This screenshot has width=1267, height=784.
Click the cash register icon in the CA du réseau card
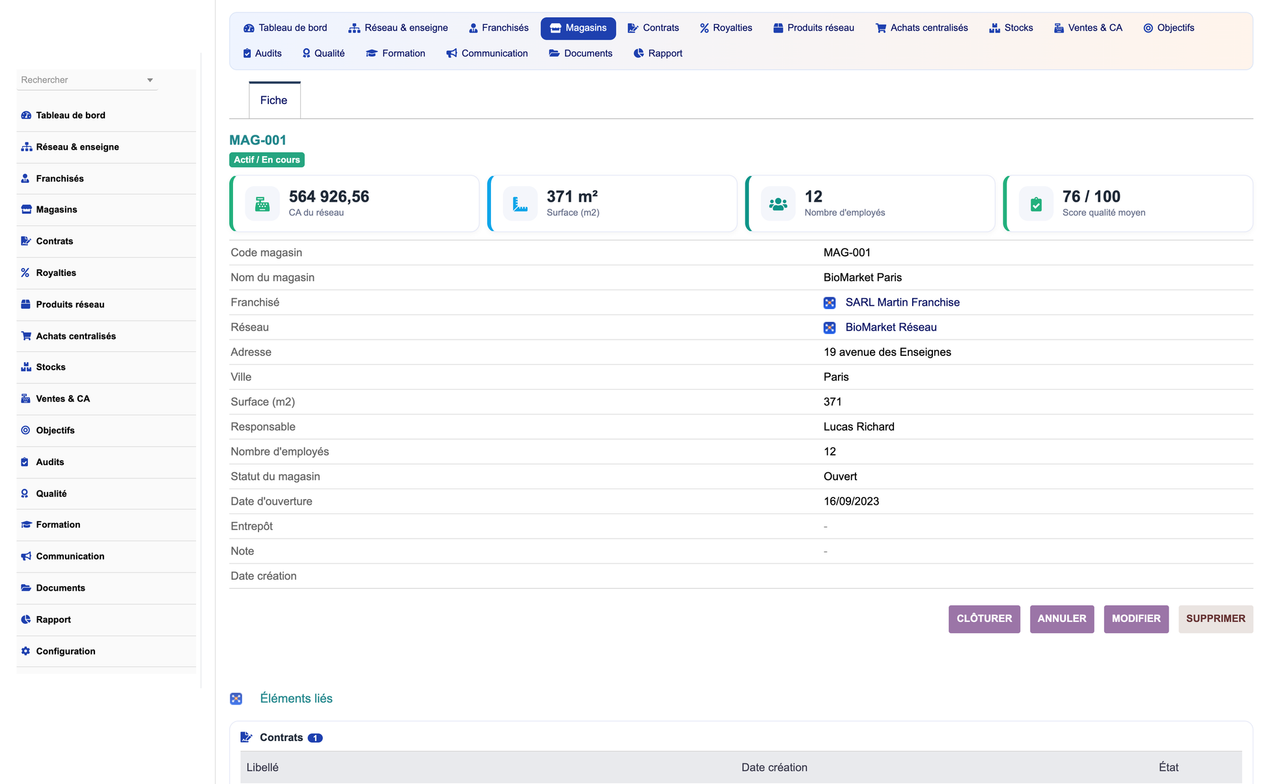(262, 204)
